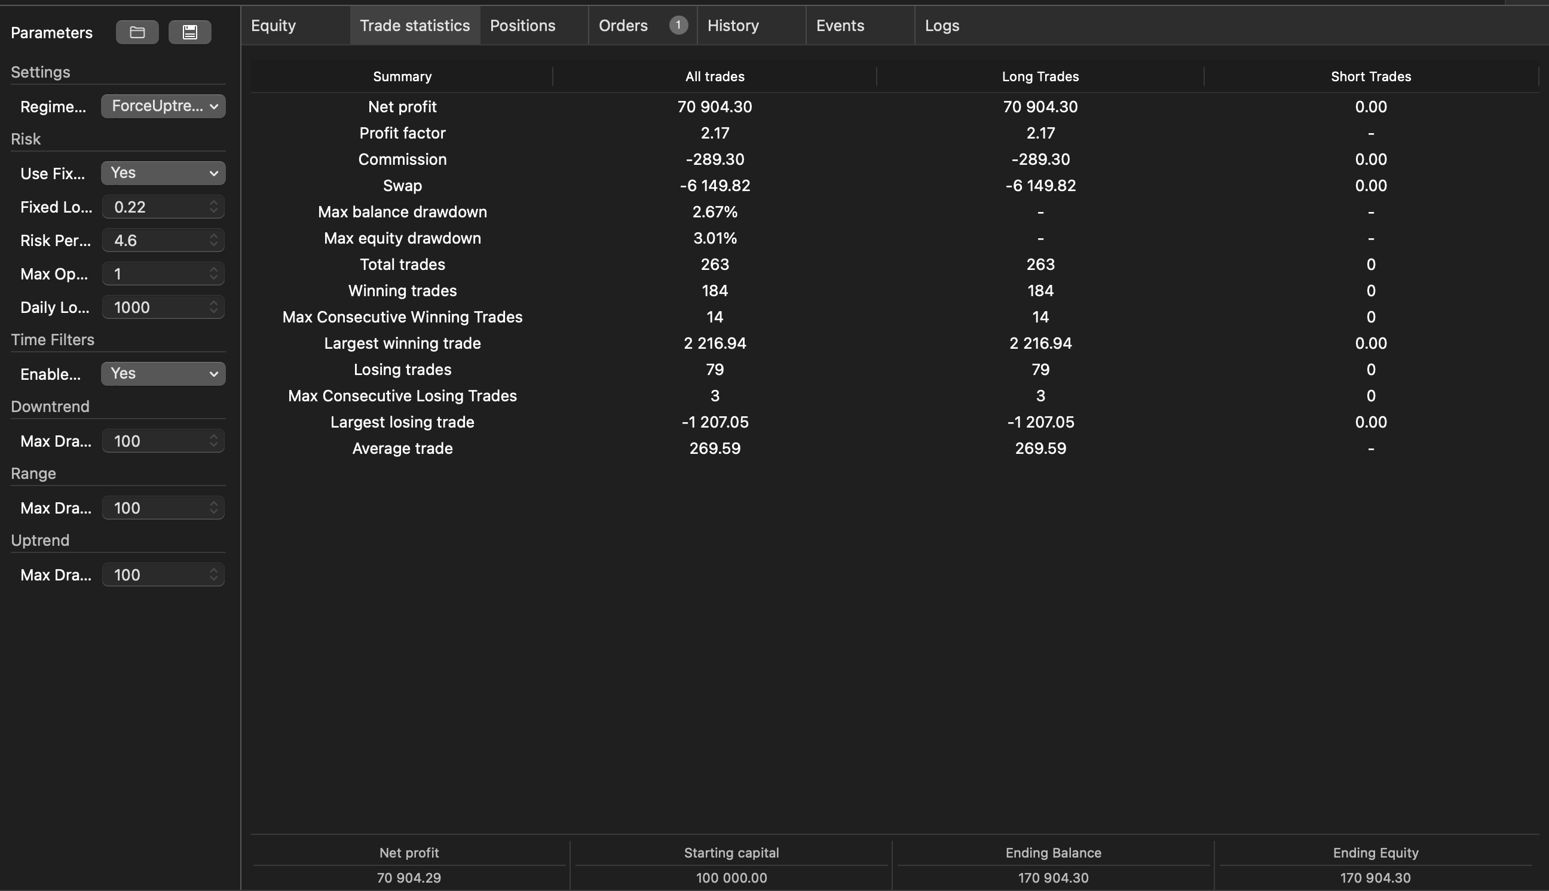Viewport: 1549px width, 891px height.
Task: Switch to the Equity tab
Action: [x=273, y=25]
